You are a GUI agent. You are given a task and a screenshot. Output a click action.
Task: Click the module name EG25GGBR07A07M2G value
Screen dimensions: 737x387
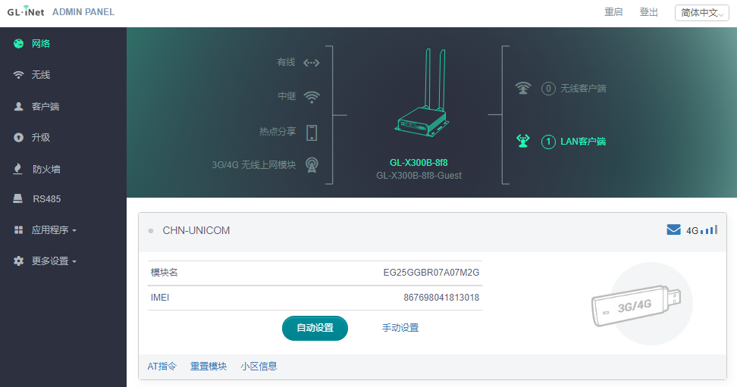(431, 273)
